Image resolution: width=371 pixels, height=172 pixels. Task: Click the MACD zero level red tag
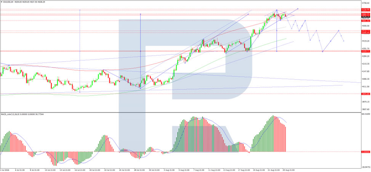pos(366,152)
